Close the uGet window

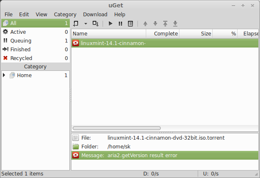(253, 6)
